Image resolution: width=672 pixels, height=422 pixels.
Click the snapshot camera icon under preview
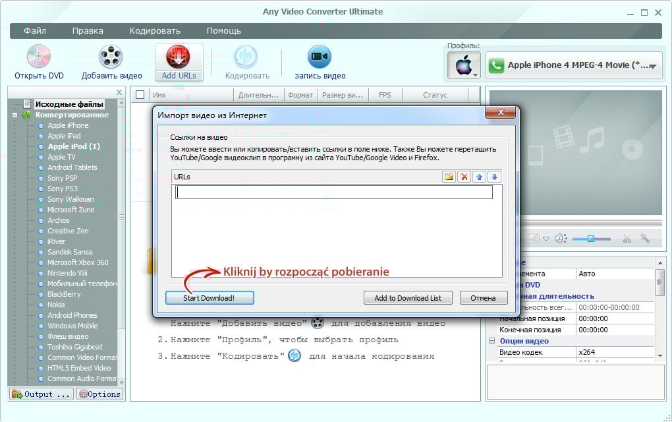pyautogui.click(x=534, y=239)
